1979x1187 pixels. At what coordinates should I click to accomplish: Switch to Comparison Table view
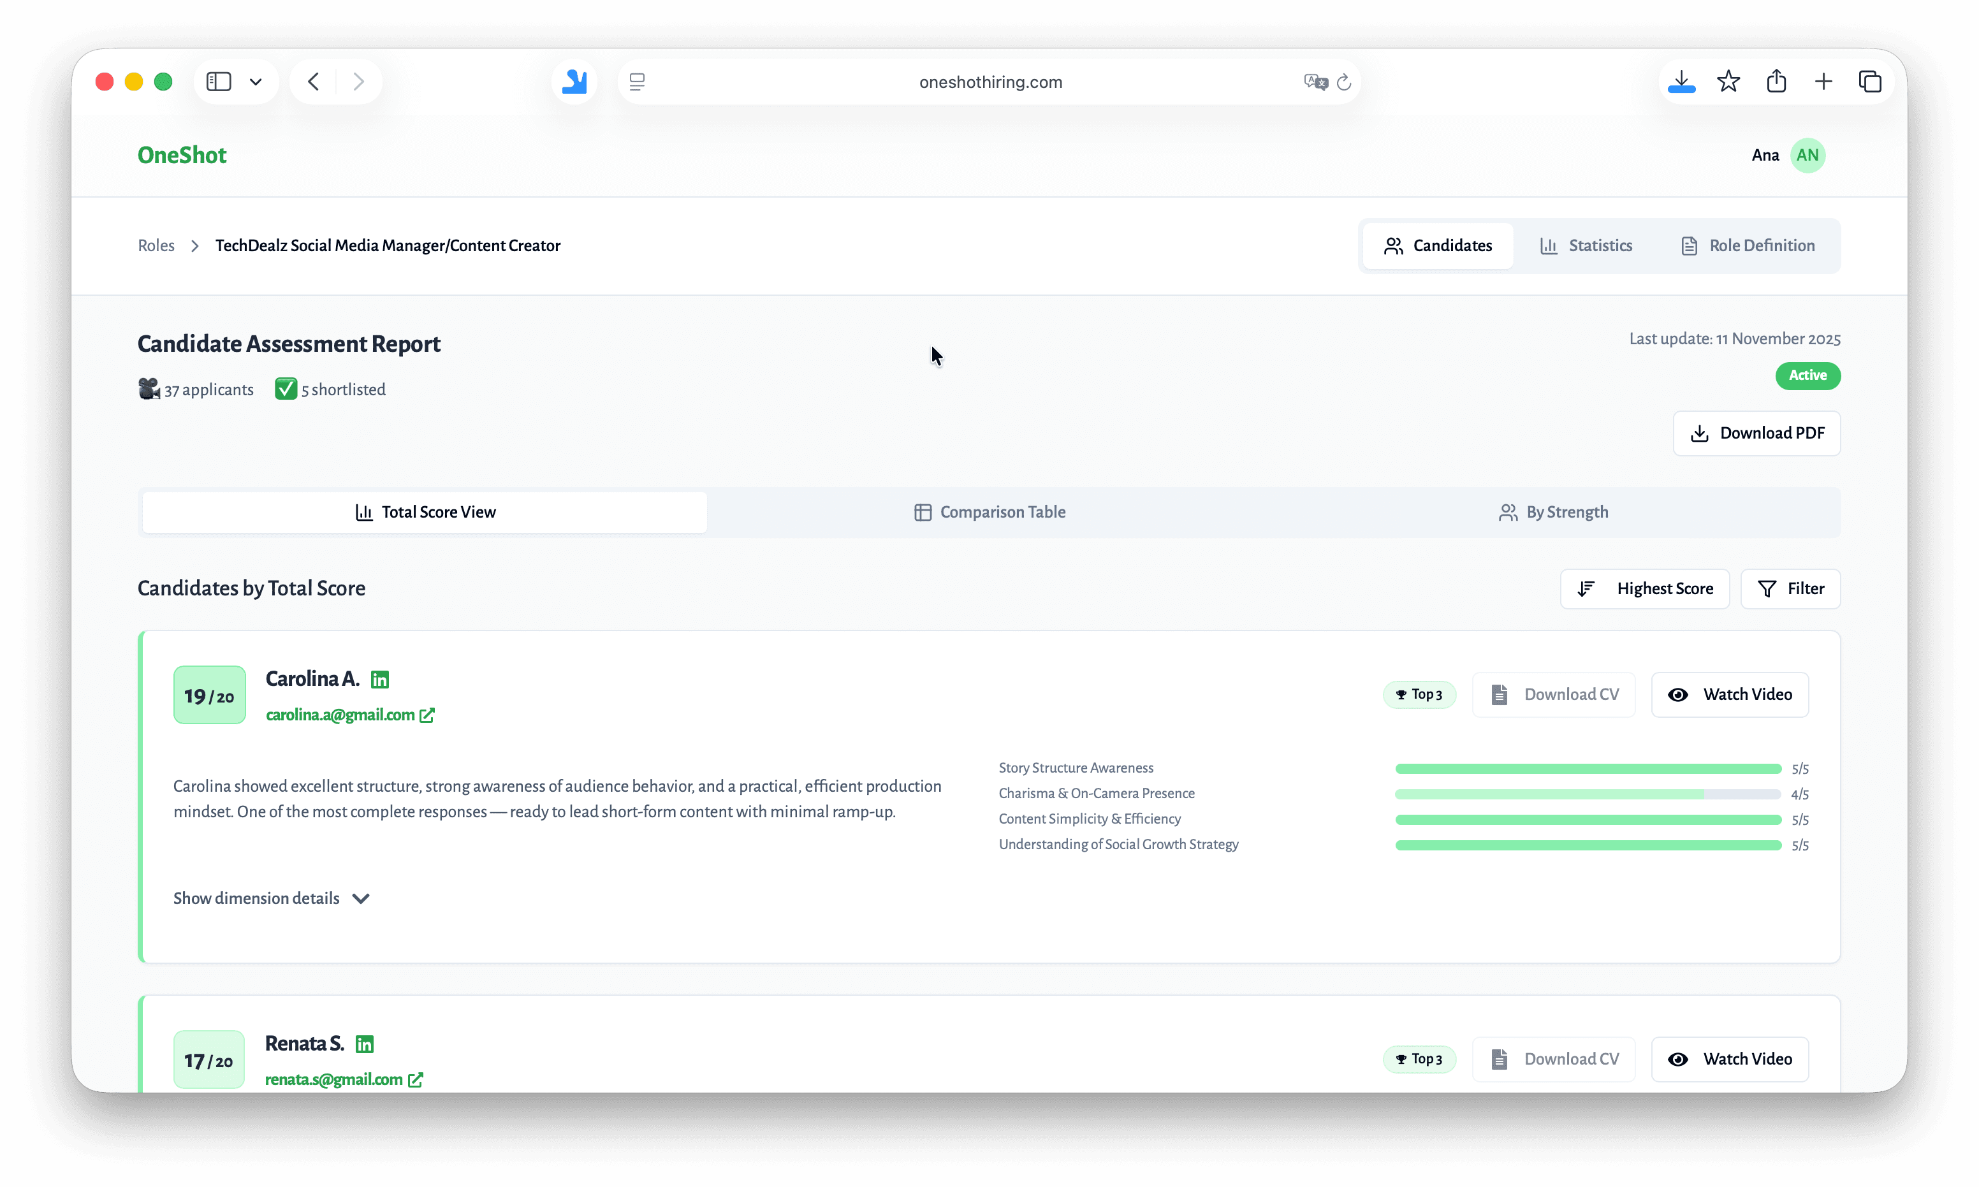click(989, 512)
